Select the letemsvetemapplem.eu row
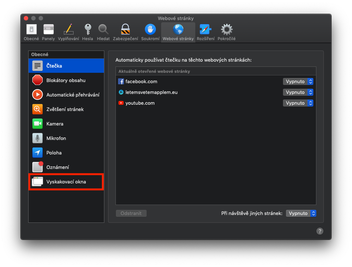Image resolution: width=352 pixels, height=267 pixels. click(216, 92)
